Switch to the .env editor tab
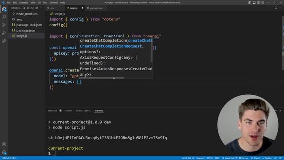Viewport: 284px width, 160px height. point(55,8)
